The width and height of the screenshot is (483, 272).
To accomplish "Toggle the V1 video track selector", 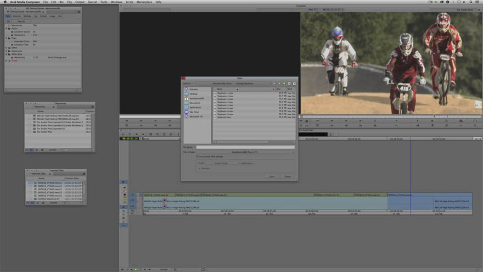I will [133, 195].
